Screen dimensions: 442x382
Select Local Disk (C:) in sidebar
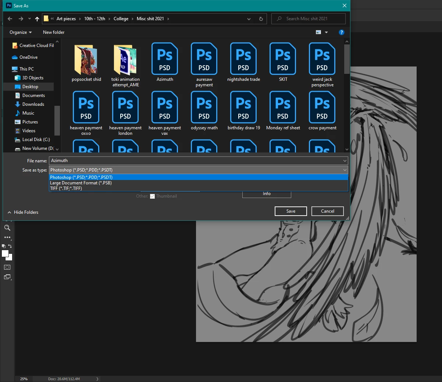click(32, 140)
